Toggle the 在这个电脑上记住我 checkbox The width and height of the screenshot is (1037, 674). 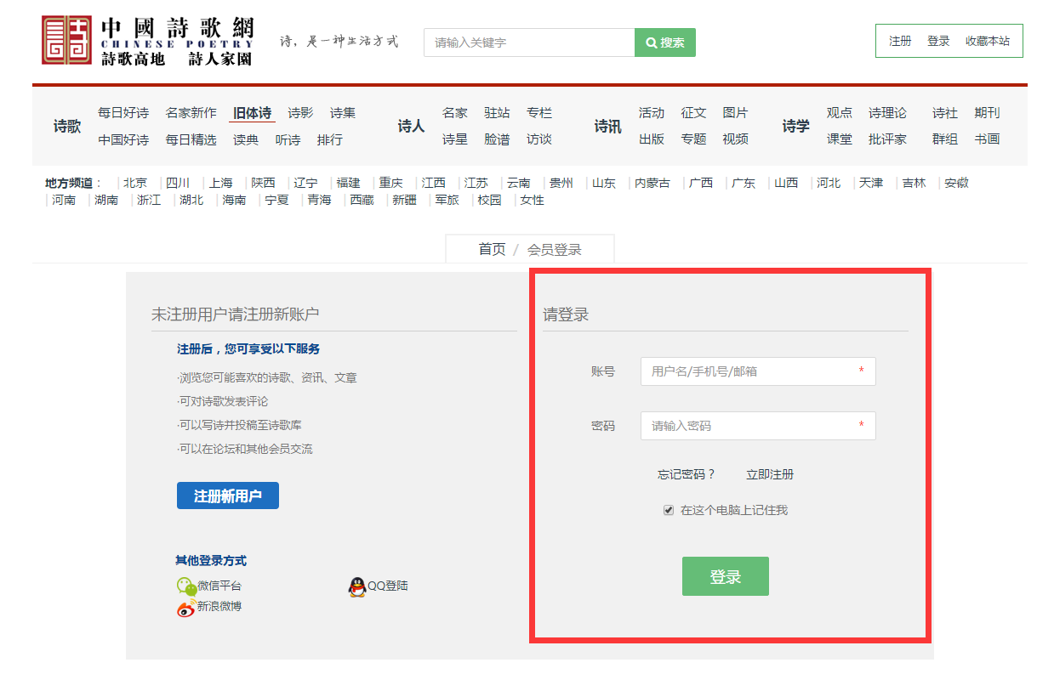point(669,511)
